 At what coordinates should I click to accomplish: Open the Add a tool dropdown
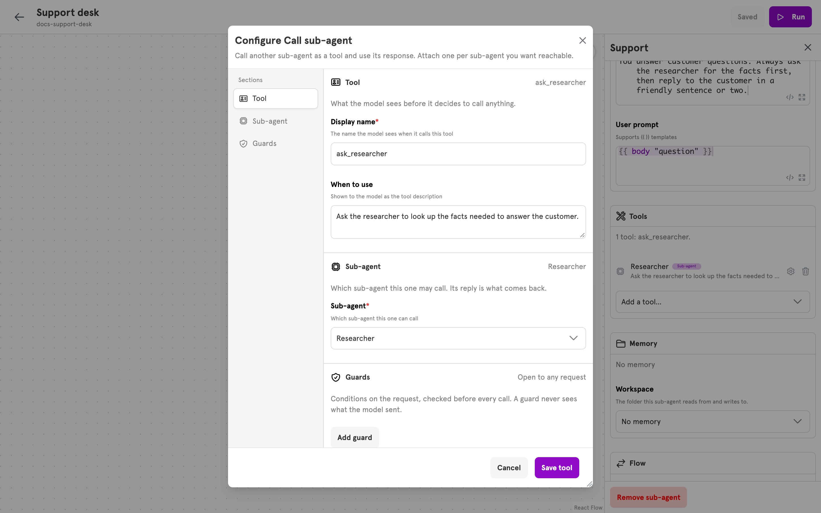(712, 302)
